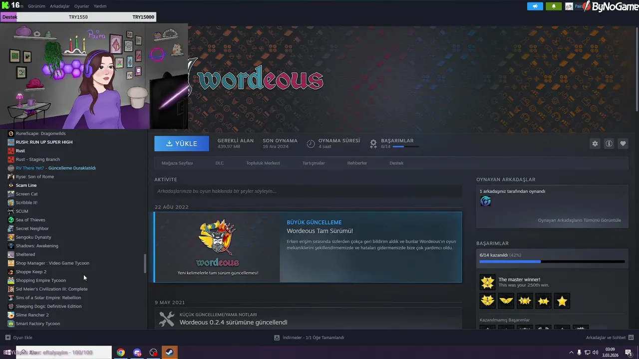Open game settings gear icon
The image size is (639, 359).
[595, 144]
